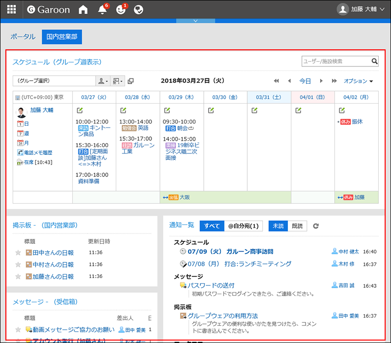The width and height of the screenshot is (391, 343).
Task: Click the search magnifier icon
Action: pos(374,62)
